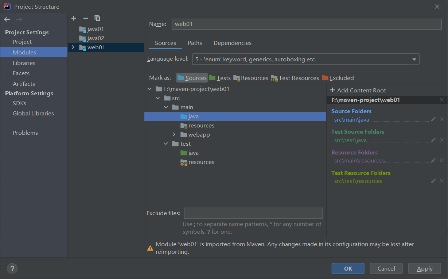Open Artifacts settings section
448x279 pixels.
click(x=24, y=84)
